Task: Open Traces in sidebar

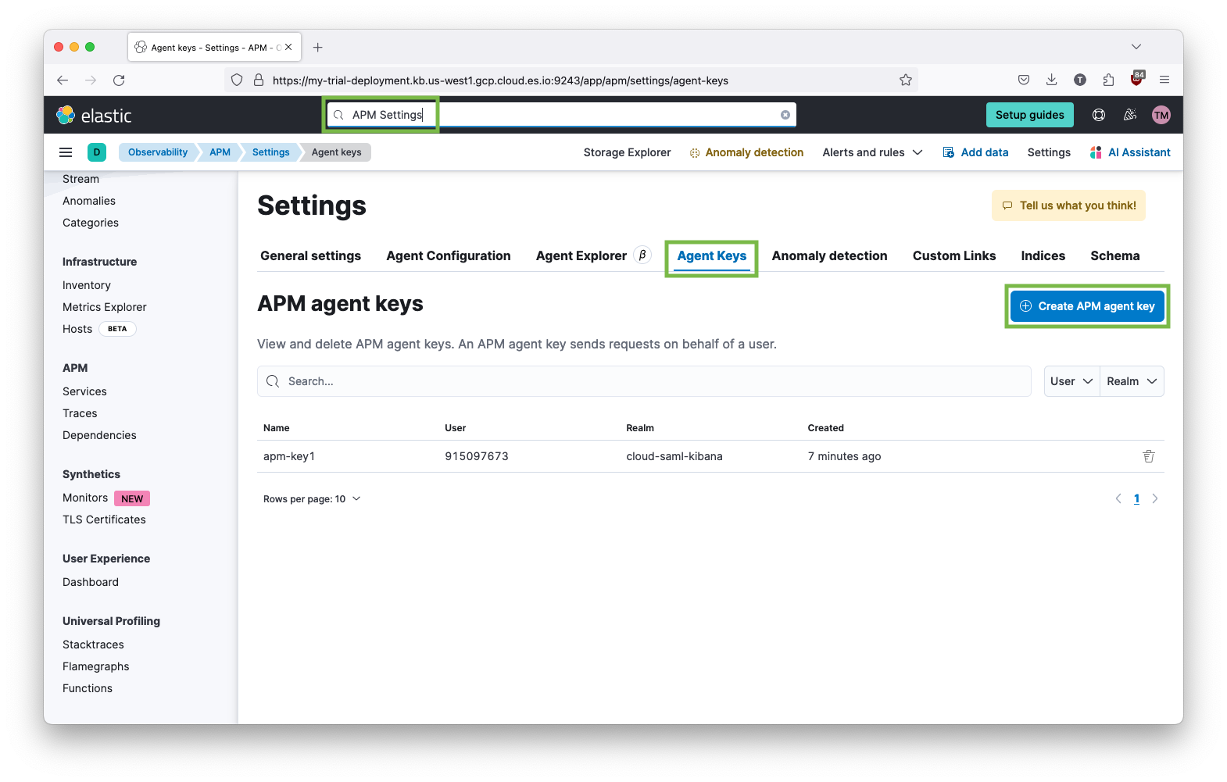Action: coord(80,413)
